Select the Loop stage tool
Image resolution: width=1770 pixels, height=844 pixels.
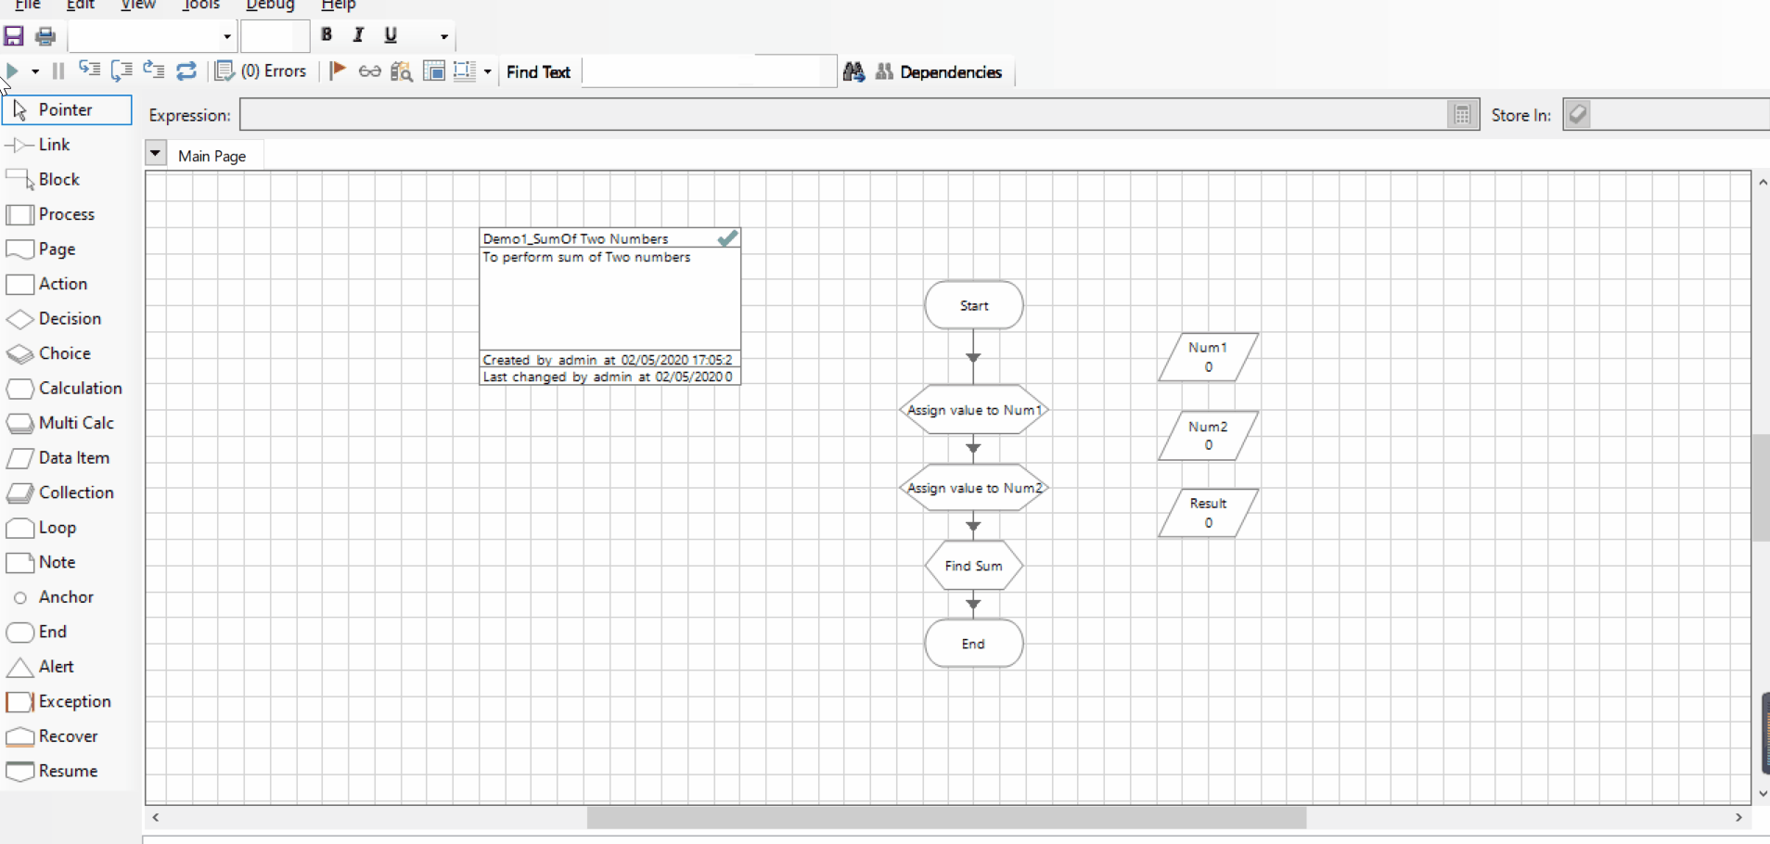[x=42, y=527]
